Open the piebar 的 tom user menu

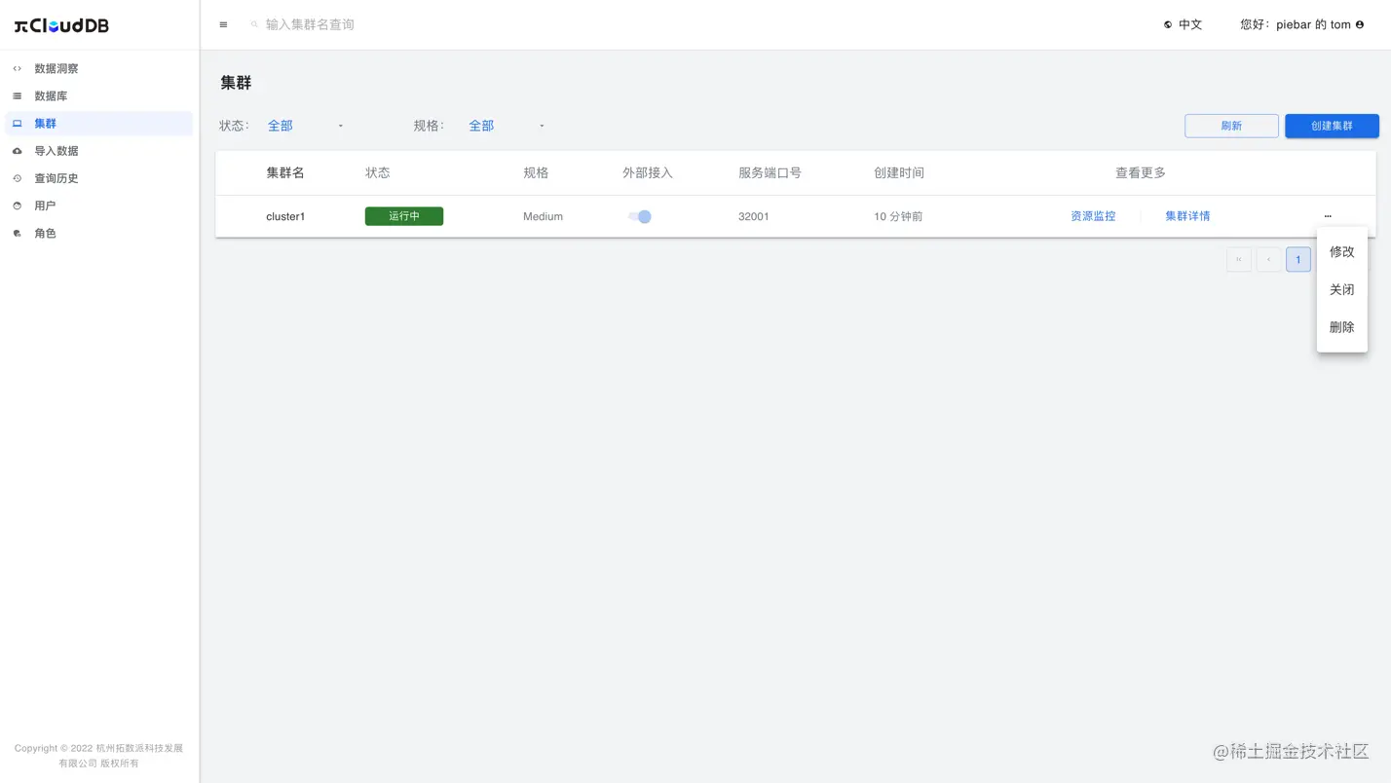1302,24
